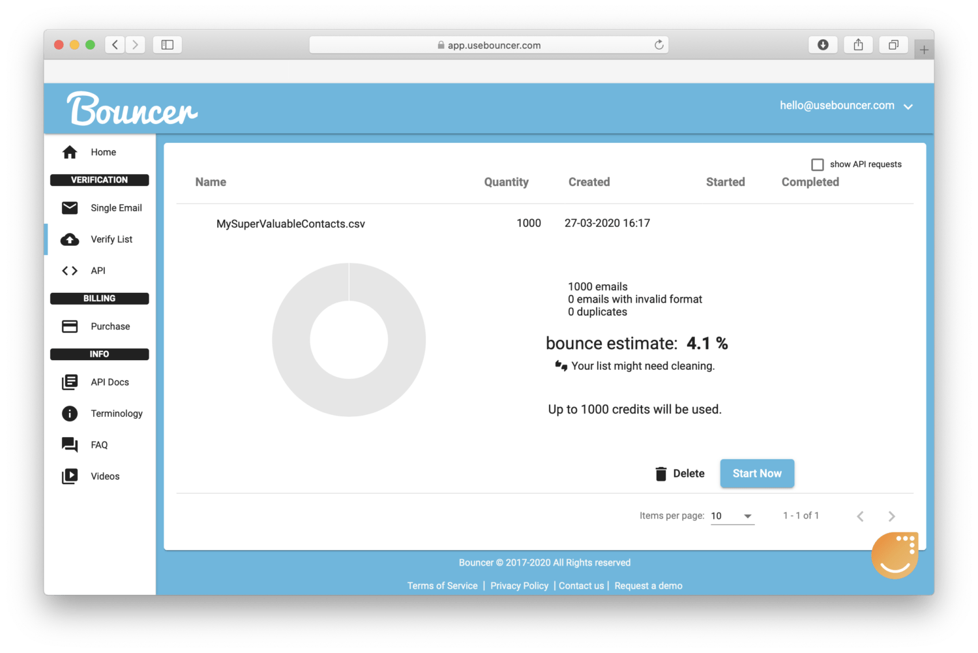Open Single Email verification via envelope icon
The width and height of the screenshot is (978, 653).
tap(70, 207)
